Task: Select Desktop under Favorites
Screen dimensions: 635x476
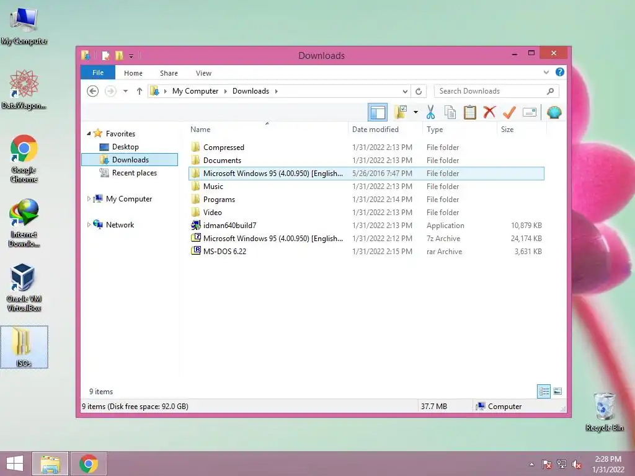Action: click(125, 147)
